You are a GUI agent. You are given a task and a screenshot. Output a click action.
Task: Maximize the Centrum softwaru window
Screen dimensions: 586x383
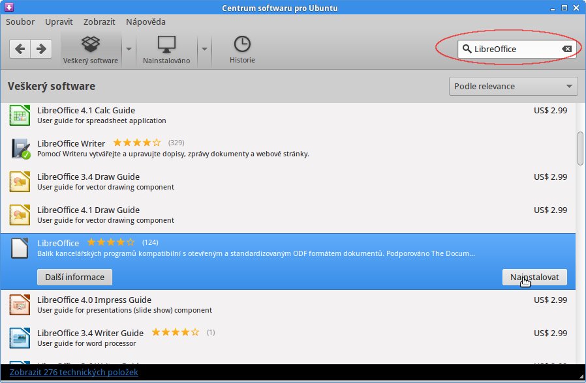click(x=564, y=8)
